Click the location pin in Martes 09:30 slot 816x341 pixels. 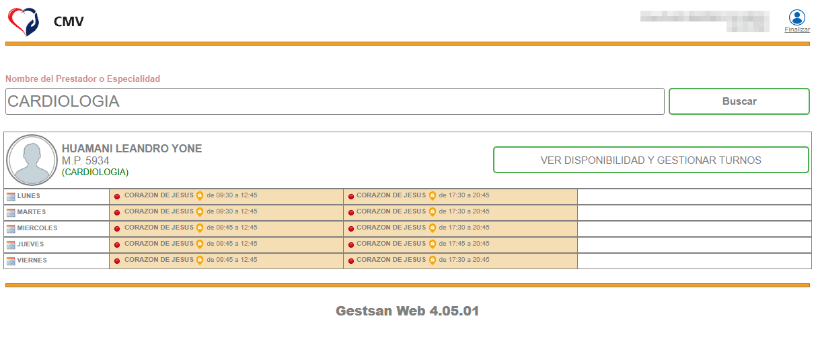pyautogui.click(x=200, y=211)
